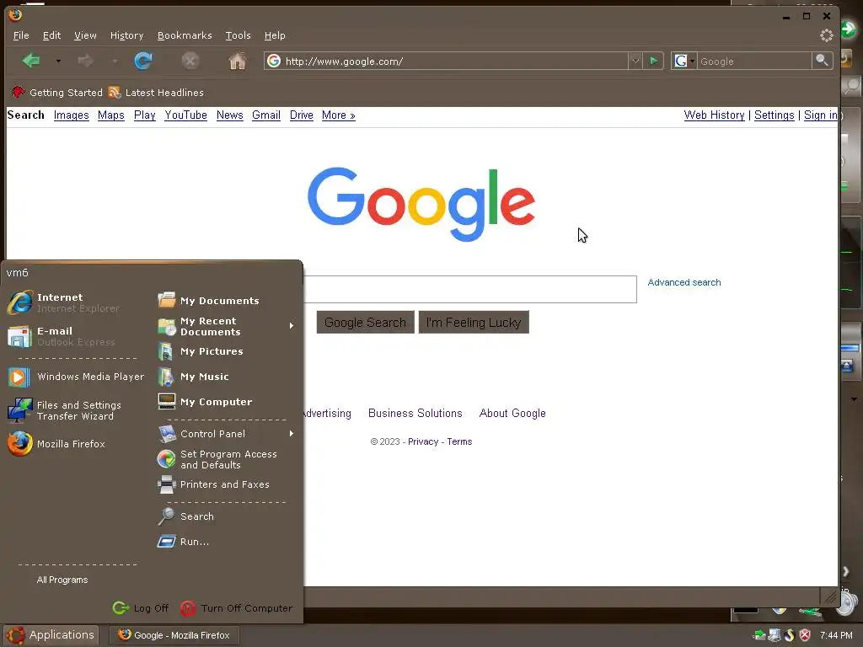Click the green Go arrow beside URL bar

click(x=653, y=61)
